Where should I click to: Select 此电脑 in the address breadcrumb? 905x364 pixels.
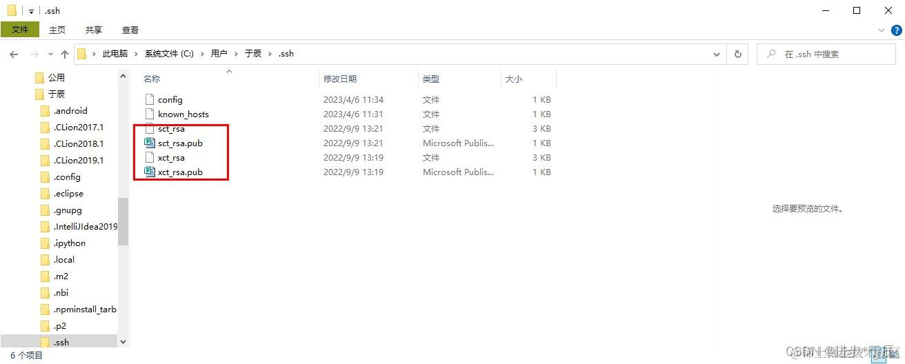115,54
